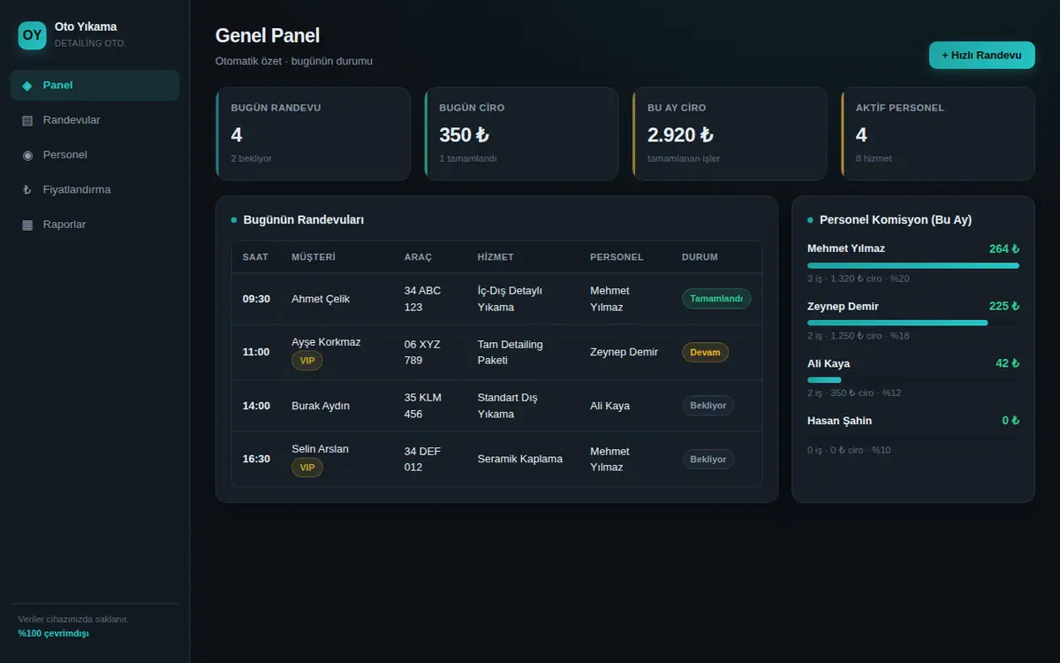The image size is (1060, 663).
Task: Open the Fiyatlandırma lira icon
Action: coord(26,190)
